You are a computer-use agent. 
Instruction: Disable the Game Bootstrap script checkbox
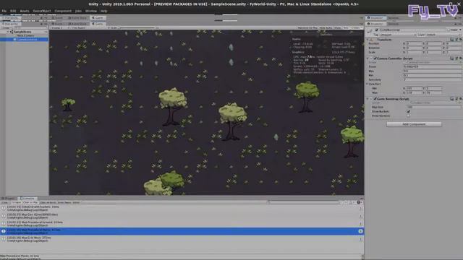[375, 99]
